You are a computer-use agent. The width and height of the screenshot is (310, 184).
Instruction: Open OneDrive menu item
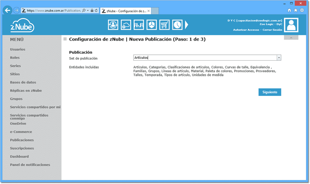point(18,124)
